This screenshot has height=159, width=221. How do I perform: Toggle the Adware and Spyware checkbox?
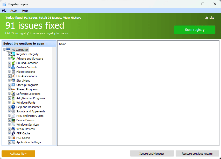point(9,58)
